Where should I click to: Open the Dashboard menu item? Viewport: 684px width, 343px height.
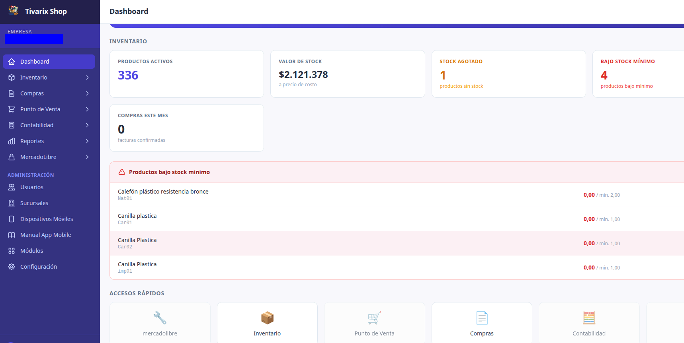[x=49, y=62]
